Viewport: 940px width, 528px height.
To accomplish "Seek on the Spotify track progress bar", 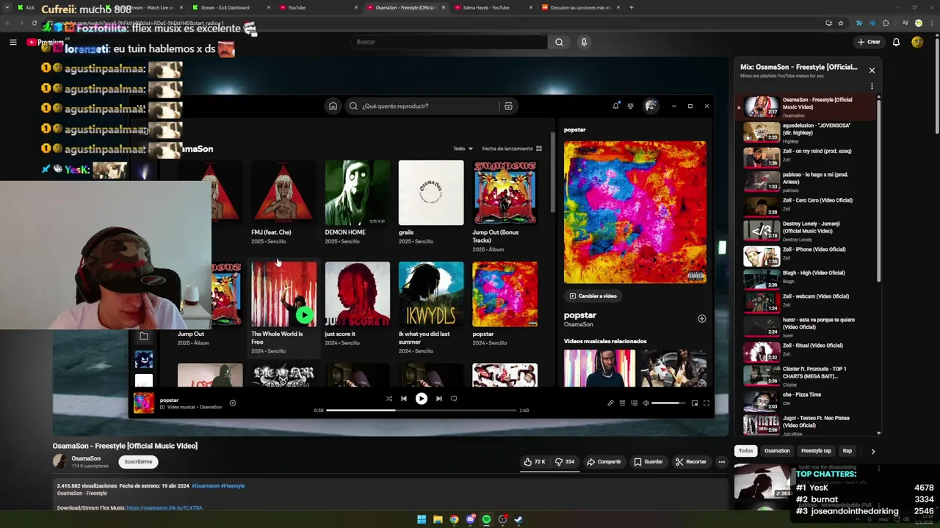I will click(421, 410).
